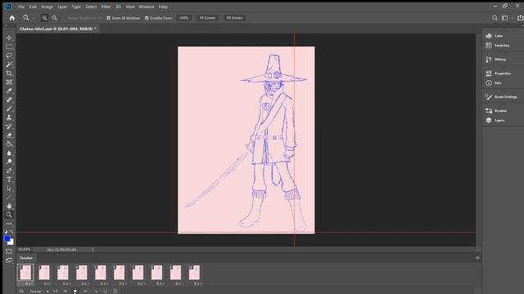Open the Edit Toolbar three-dots menu
Image resolution: width=524 pixels, height=294 pixels.
point(9,224)
